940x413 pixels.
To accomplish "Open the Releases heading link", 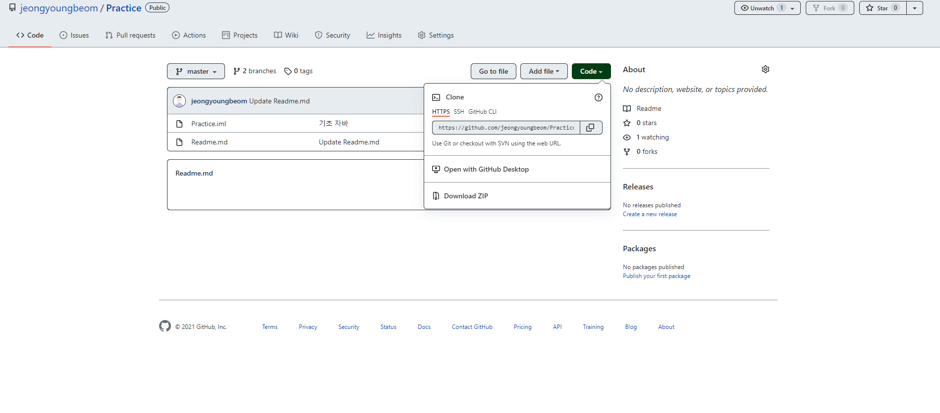I will tap(638, 186).
